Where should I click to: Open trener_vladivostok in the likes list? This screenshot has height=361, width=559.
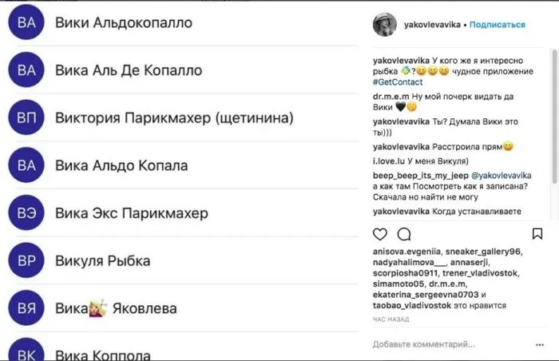coord(485,272)
